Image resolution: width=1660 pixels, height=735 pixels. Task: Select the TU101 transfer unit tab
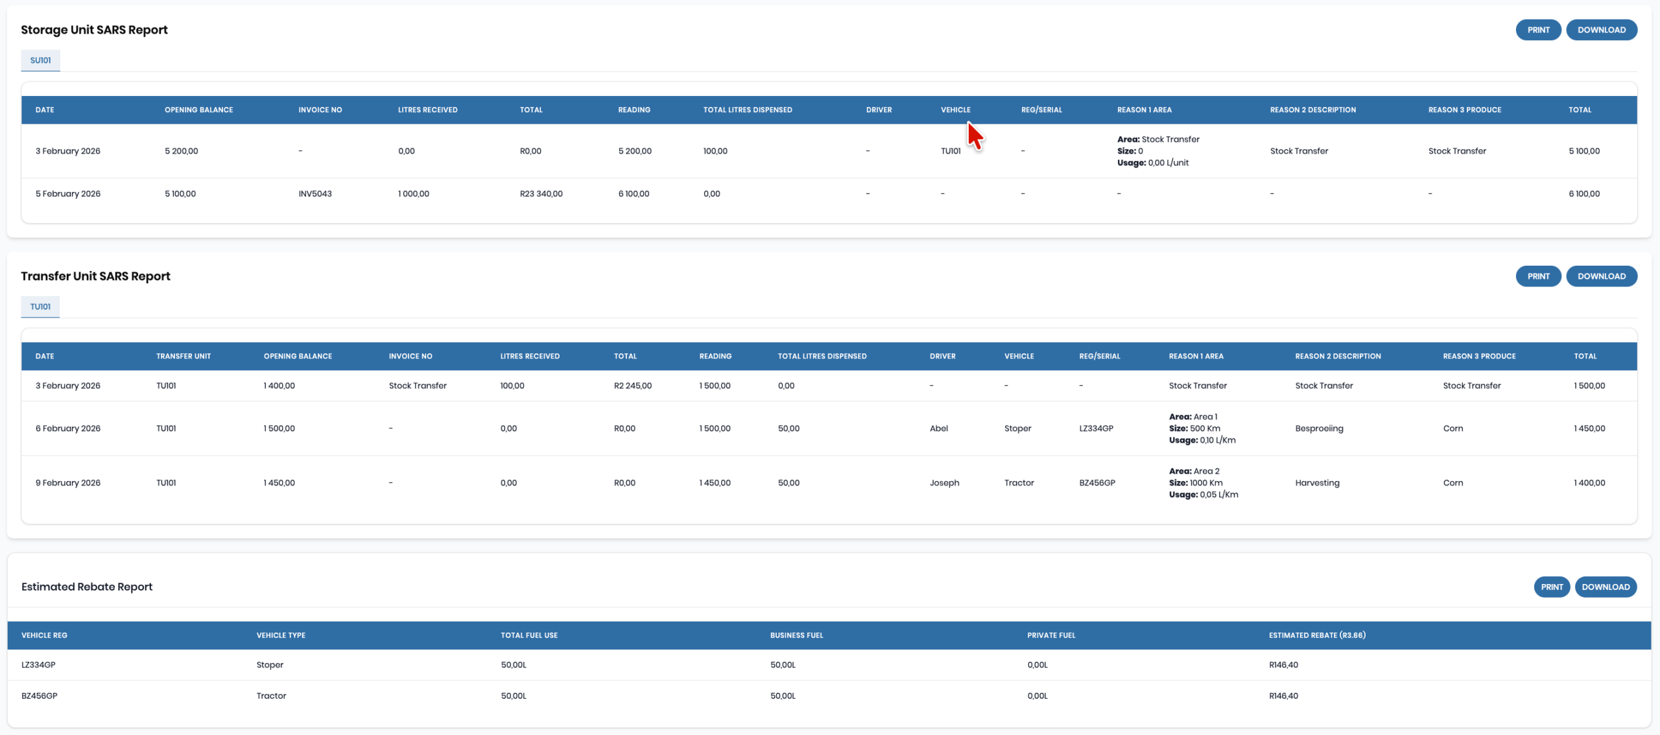[40, 307]
